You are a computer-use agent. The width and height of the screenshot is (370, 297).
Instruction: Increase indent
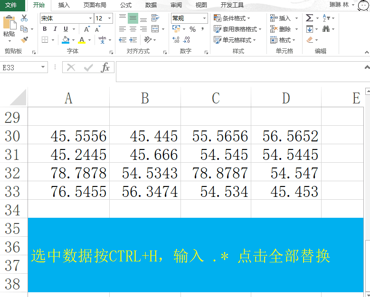click(133, 39)
